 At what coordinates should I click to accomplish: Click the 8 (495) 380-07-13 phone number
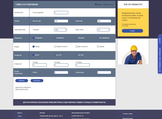point(77,116)
